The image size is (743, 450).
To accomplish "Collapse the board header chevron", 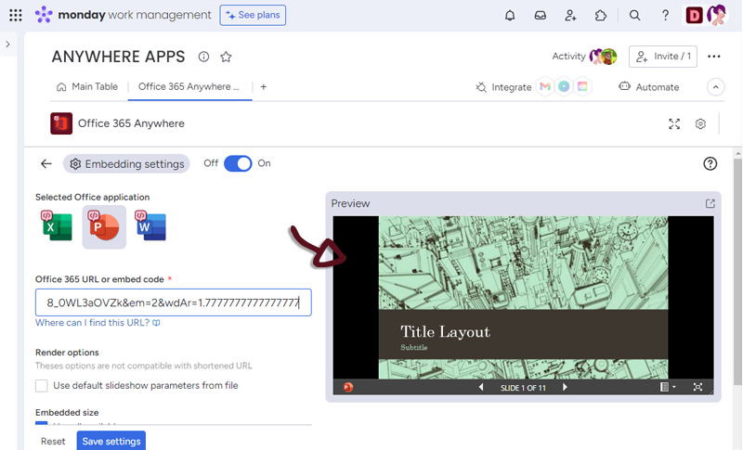I will coord(715,87).
